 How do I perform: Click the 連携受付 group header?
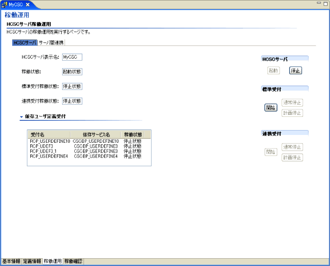285,133
